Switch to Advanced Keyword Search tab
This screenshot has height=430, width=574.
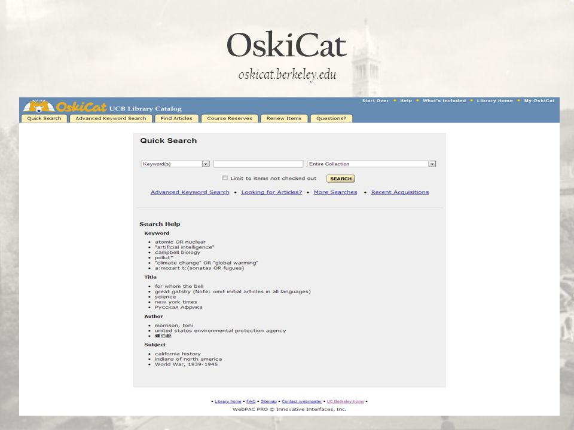(111, 118)
